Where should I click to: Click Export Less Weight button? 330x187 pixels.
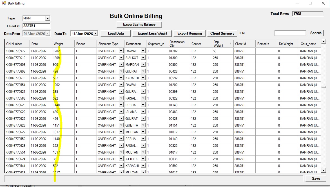coord(152,33)
